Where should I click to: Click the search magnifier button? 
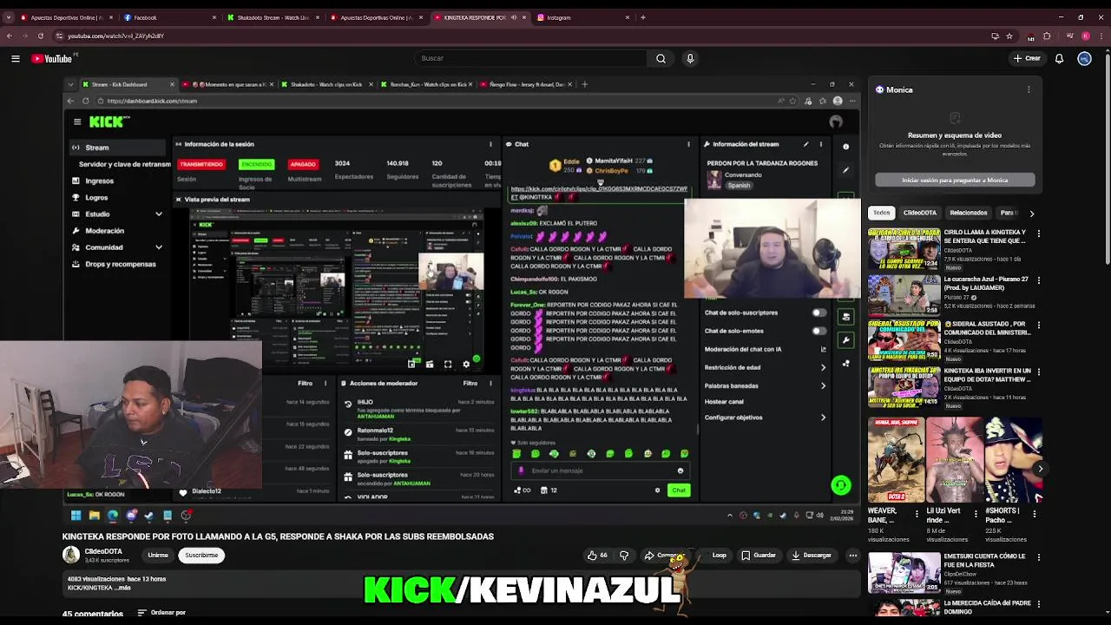661,58
